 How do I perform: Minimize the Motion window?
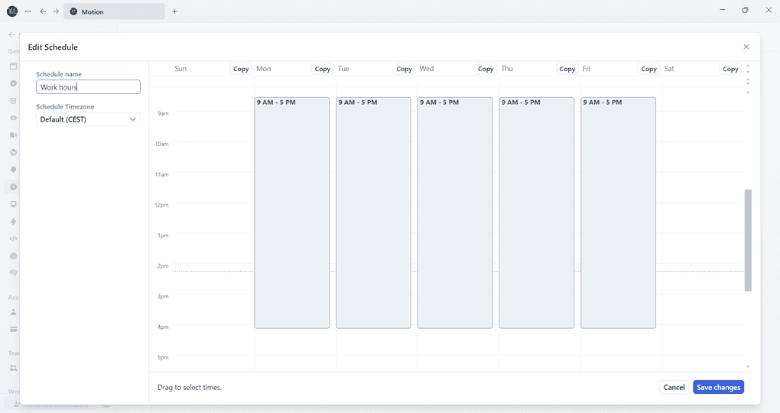pos(723,10)
